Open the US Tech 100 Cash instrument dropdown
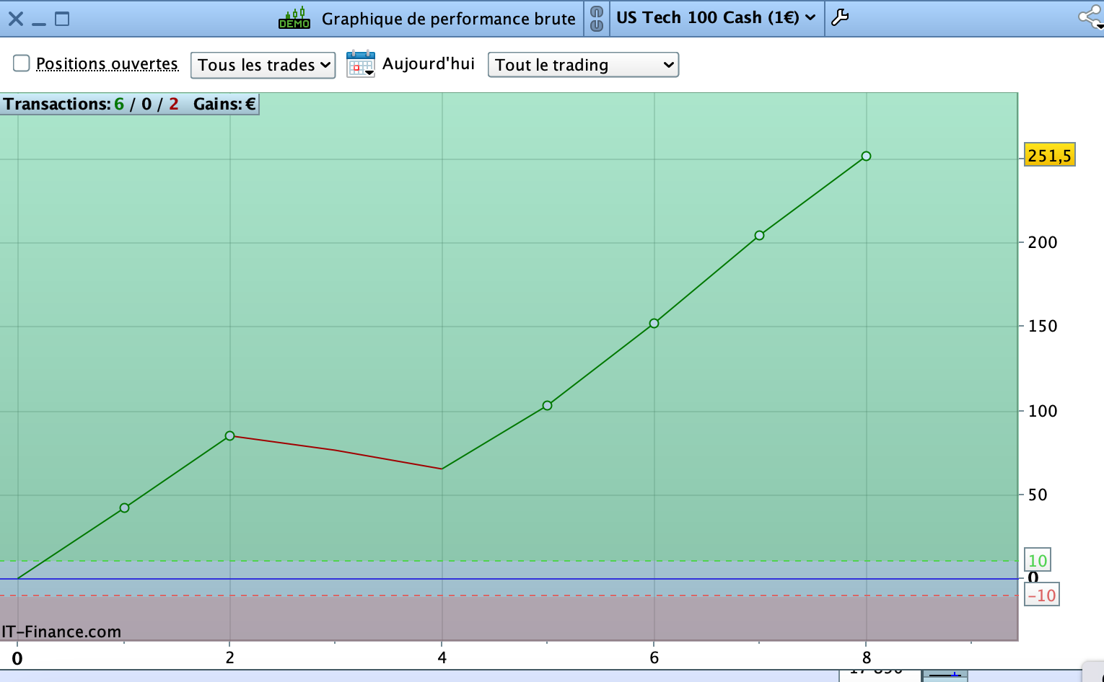 tap(716, 17)
